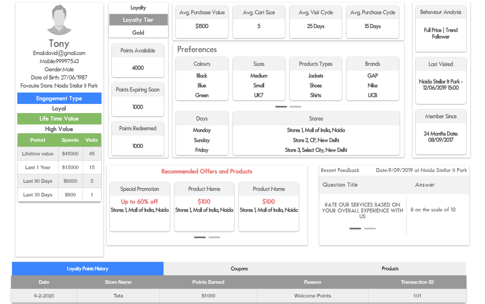The image size is (485, 304).
Task: Click the Behaviour Analysis panel
Action: pyautogui.click(x=441, y=28)
